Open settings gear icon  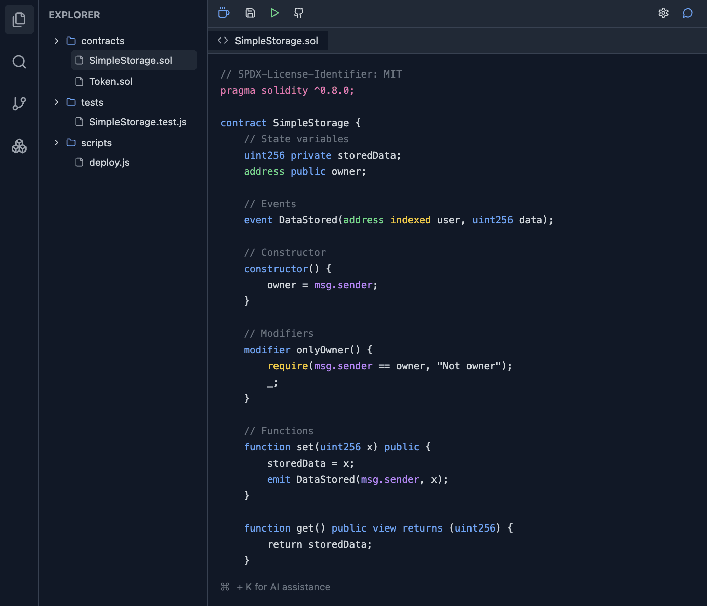663,13
